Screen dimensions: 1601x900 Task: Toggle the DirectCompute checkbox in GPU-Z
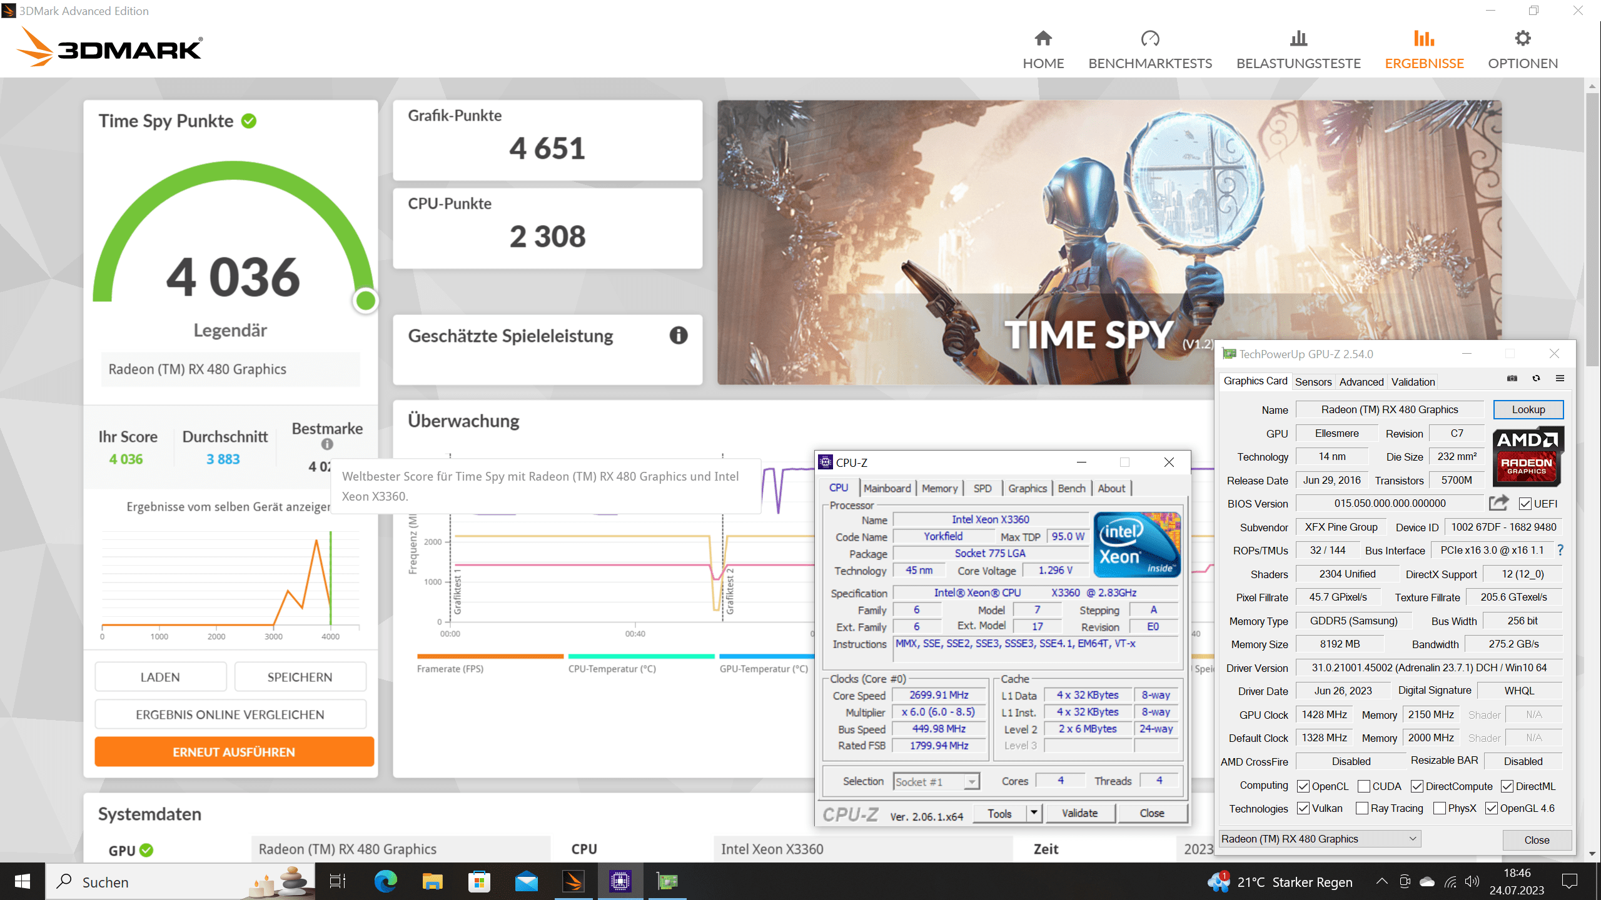[x=1417, y=786]
